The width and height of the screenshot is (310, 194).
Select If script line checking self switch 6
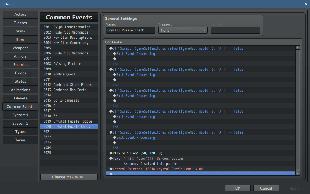(x=201, y=69)
